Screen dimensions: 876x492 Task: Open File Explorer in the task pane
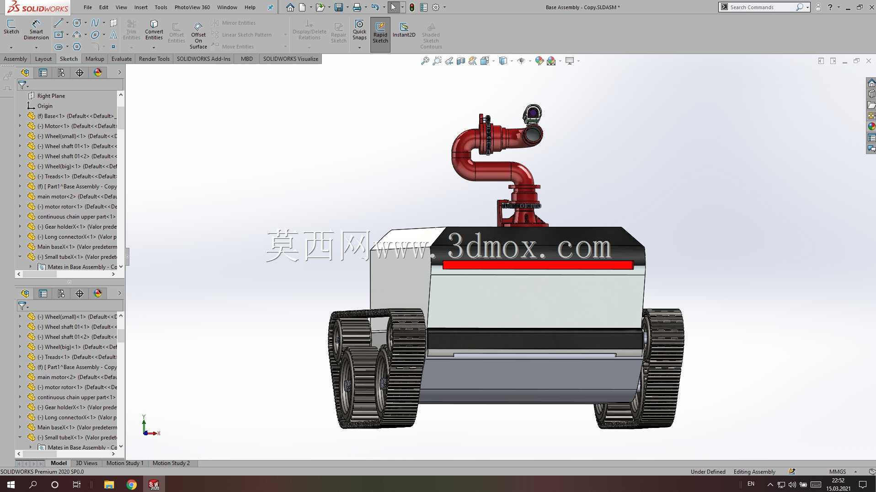pyautogui.click(x=871, y=105)
